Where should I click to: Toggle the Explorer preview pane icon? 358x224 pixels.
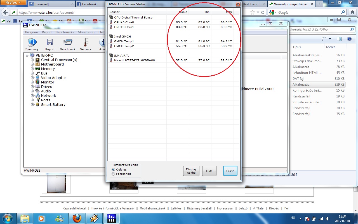coord(339,39)
